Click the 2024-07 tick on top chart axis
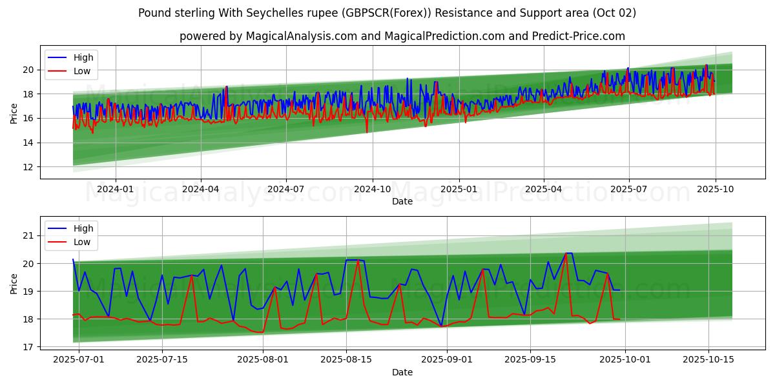This screenshot has height=387, width=775. tap(286, 188)
